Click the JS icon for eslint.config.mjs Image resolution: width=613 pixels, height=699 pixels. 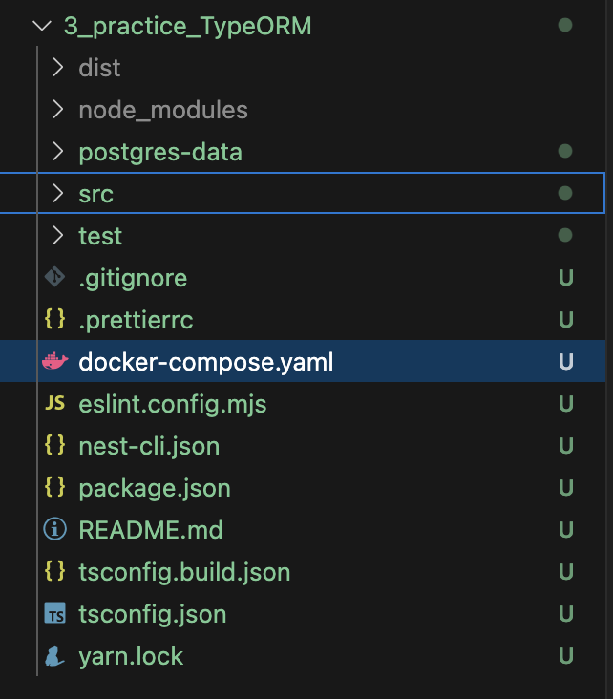click(55, 404)
